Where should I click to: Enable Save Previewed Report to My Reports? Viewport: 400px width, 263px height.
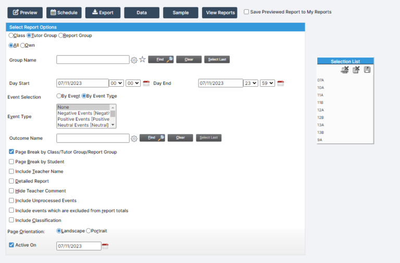point(246,12)
